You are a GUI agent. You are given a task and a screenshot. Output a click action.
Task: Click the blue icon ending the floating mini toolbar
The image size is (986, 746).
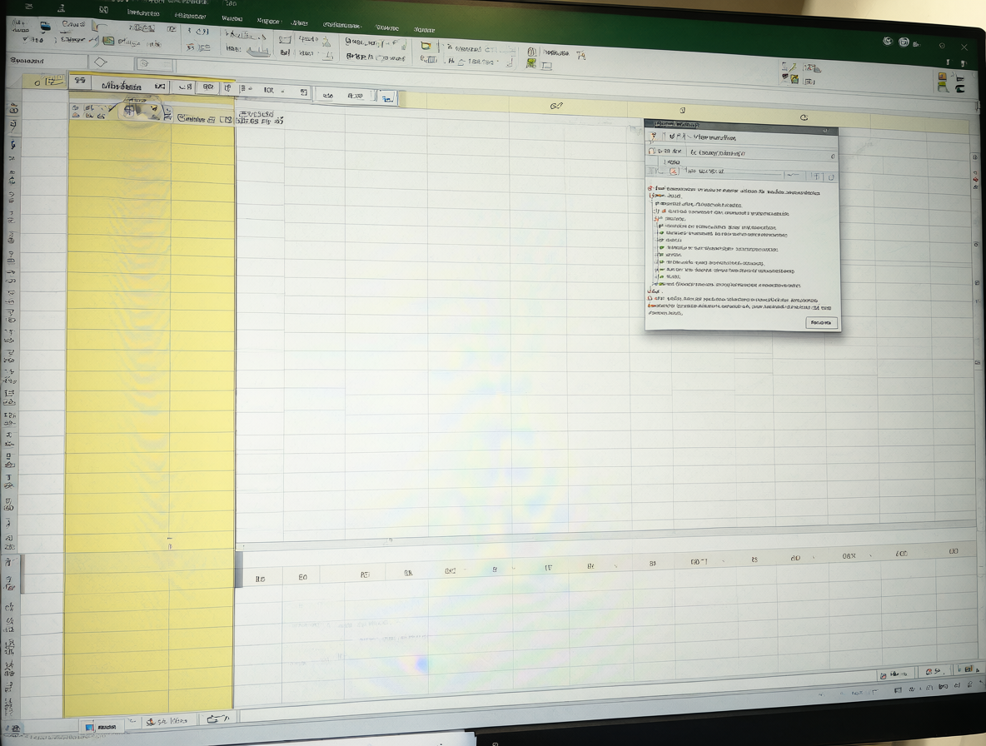tap(386, 97)
